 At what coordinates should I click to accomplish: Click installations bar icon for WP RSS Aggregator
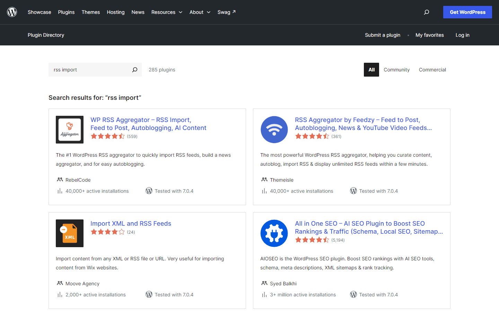pos(60,191)
